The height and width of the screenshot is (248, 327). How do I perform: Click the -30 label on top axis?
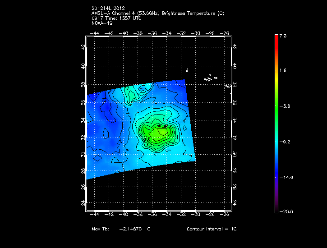tap(196, 33)
